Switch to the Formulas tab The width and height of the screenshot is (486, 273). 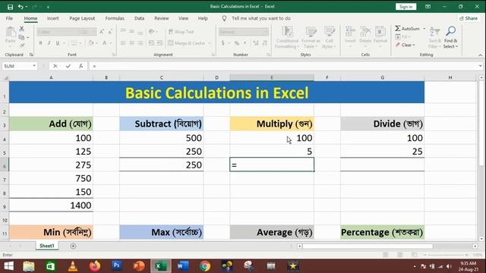click(115, 18)
